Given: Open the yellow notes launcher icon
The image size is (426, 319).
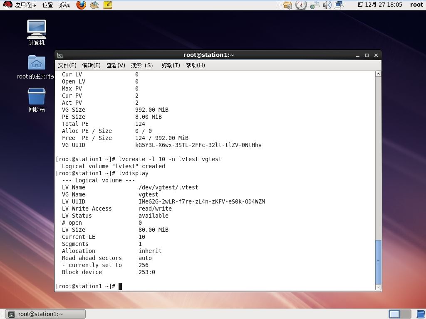Looking at the screenshot, I should (108, 5).
